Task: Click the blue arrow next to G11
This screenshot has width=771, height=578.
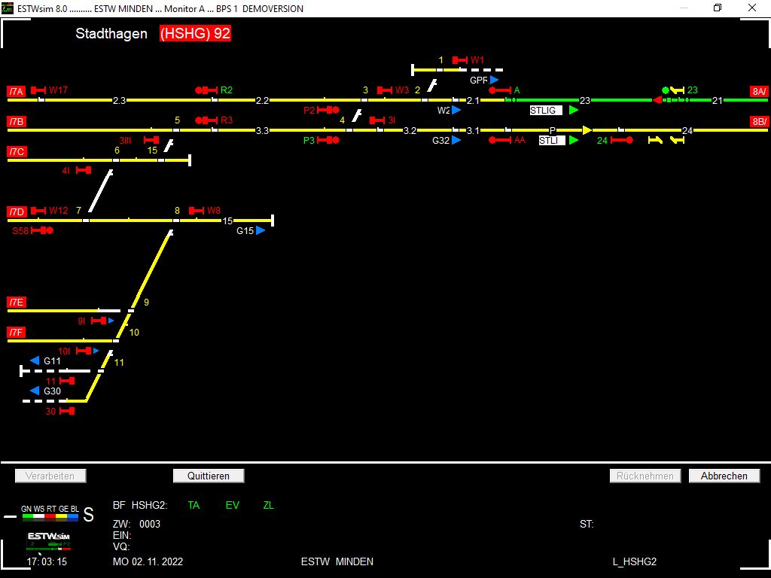Action: click(x=34, y=361)
